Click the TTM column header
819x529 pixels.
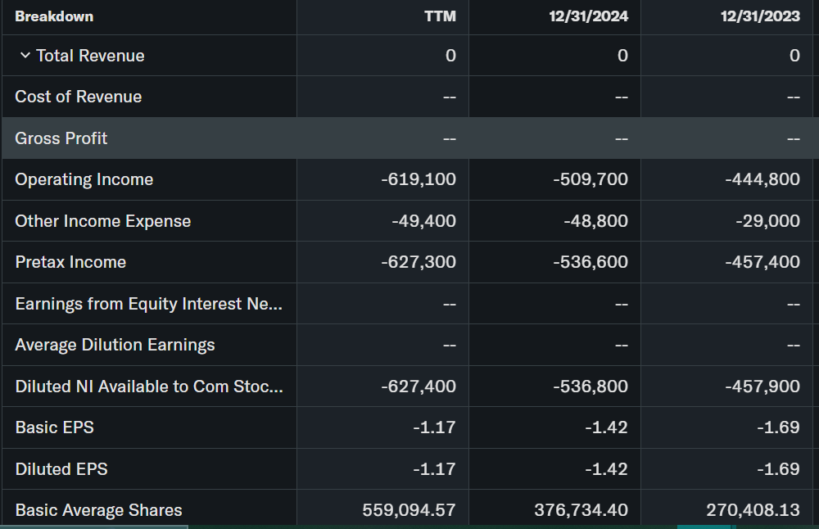441,16
